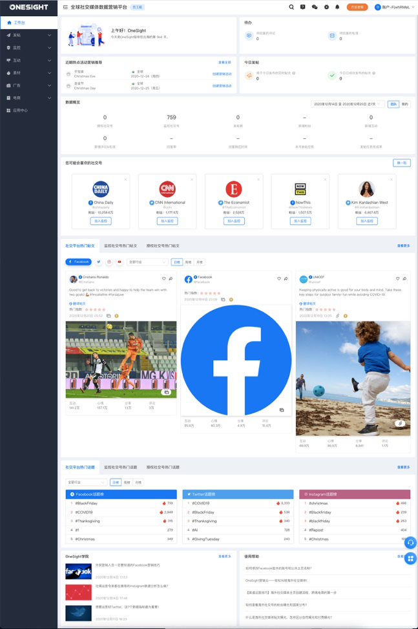Expand the 发帖 sidebar menu
Image resolution: width=418 pixels, height=629 pixels.
28,36
